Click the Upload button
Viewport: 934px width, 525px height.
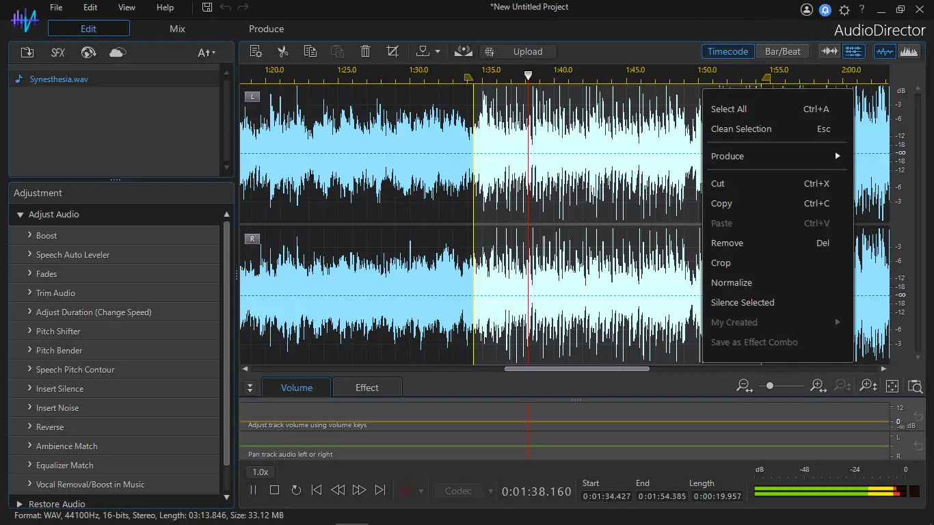[x=527, y=51]
